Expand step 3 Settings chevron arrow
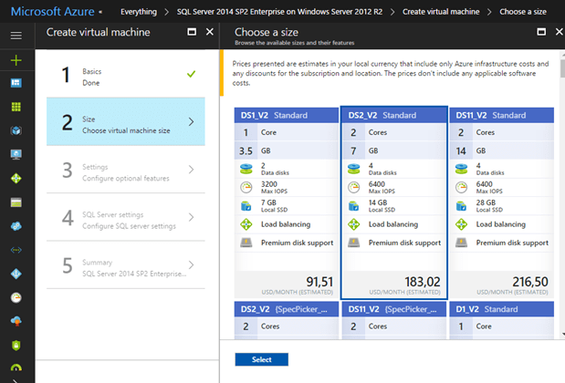The height and width of the screenshot is (383, 565). click(x=192, y=170)
